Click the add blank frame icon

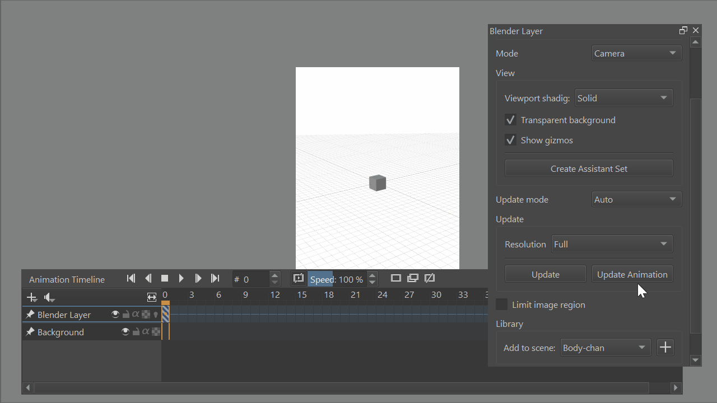click(396, 278)
